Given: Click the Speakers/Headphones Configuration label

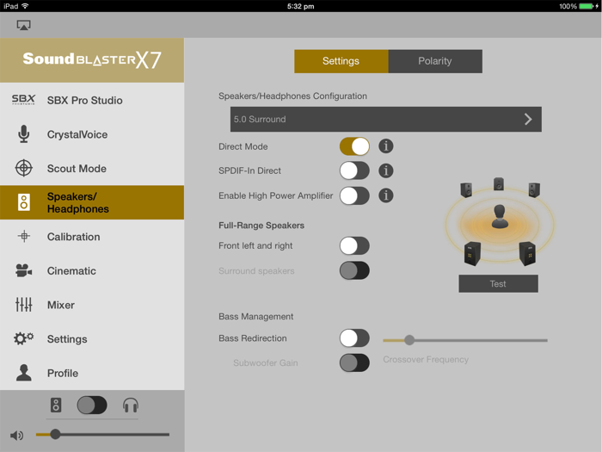Looking at the screenshot, I should tap(292, 96).
